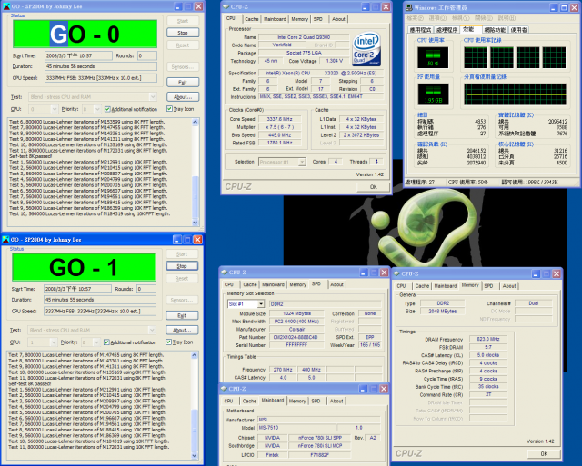The height and width of the screenshot is (466, 582).
Task: Open the 檔案 menu in Task Manager
Action: [415, 18]
